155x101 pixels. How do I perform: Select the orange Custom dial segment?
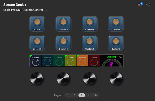82,61
